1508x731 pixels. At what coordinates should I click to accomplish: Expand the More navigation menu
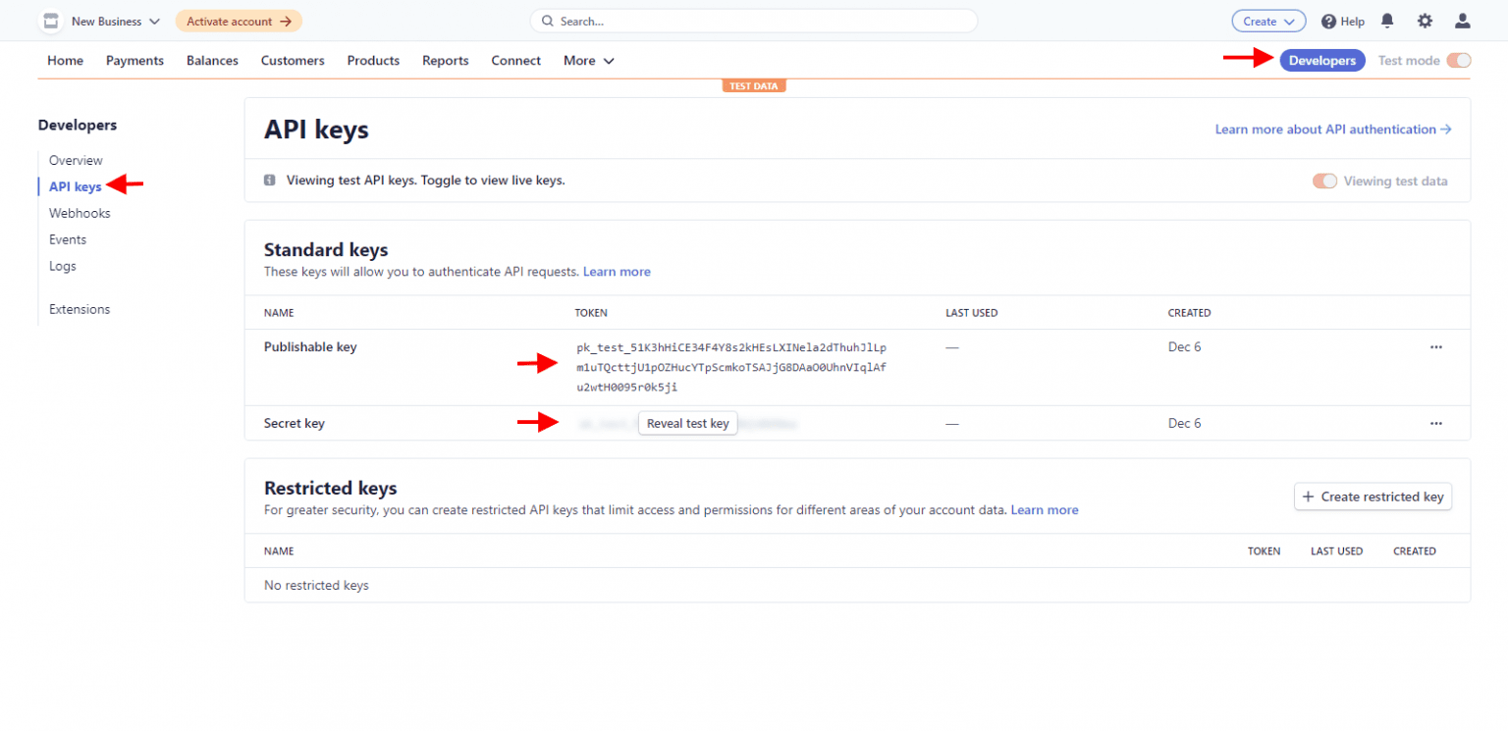(x=589, y=61)
